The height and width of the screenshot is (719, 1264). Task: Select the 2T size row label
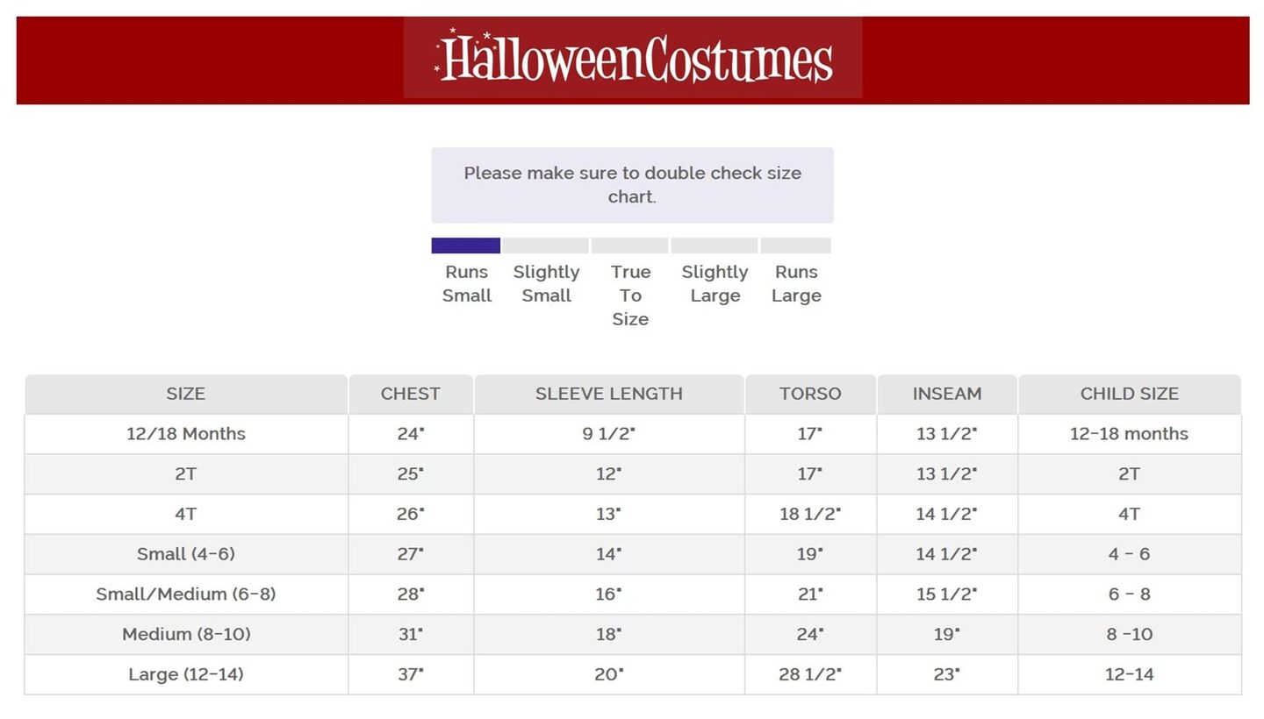coord(185,474)
